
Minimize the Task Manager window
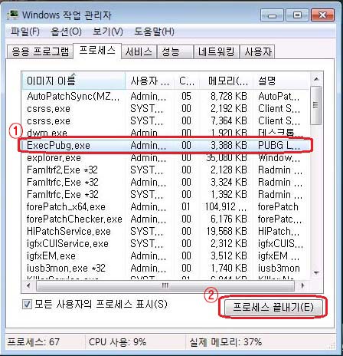(x=273, y=15)
